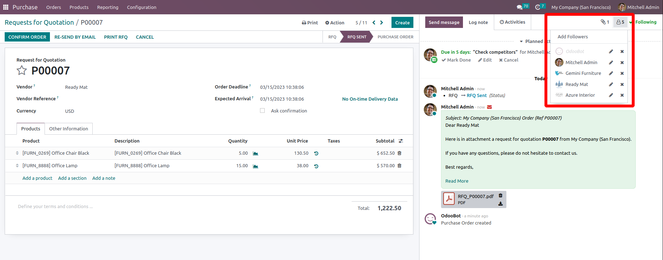663x260 pixels.
Task: Open the Activities scheduler
Action: coord(513,22)
